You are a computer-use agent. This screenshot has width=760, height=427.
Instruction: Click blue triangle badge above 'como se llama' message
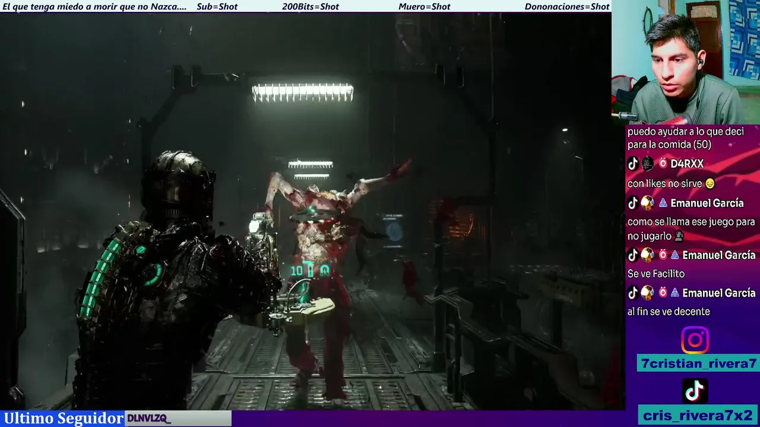point(663,203)
